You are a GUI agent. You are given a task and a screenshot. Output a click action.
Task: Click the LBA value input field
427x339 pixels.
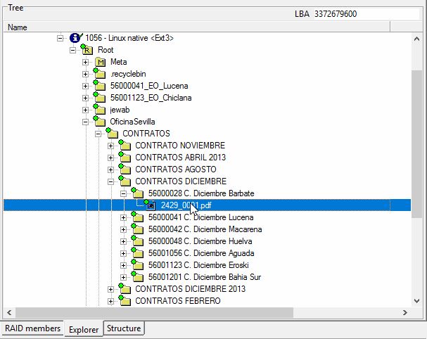point(364,13)
